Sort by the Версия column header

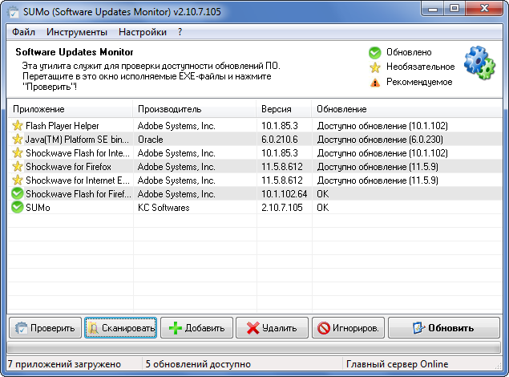point(284,109)
